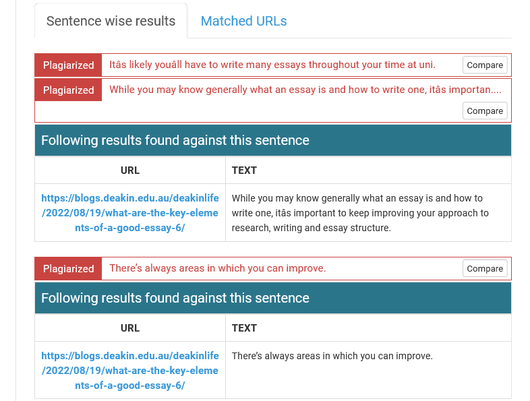
Task: Switch to the Matched URLs tab
Action: (243, 21)
